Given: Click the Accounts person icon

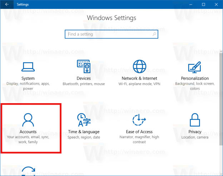Looking at the screenshot, I should coord(28,120).
